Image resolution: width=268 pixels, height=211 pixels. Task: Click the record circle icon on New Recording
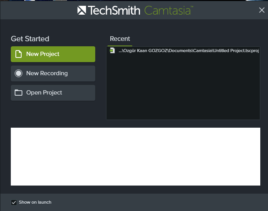pos(19,73)
